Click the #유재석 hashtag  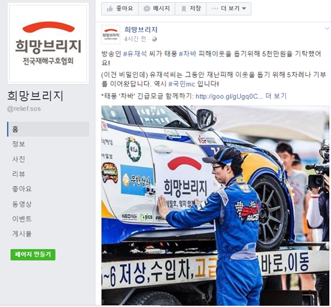(x=135, y=54)
